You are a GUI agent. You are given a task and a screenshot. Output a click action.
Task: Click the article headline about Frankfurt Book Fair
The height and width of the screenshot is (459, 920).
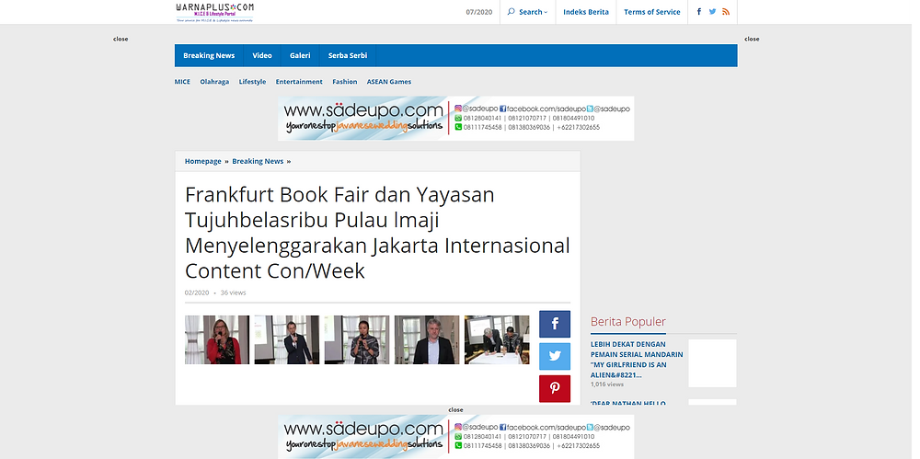(377, 233)
